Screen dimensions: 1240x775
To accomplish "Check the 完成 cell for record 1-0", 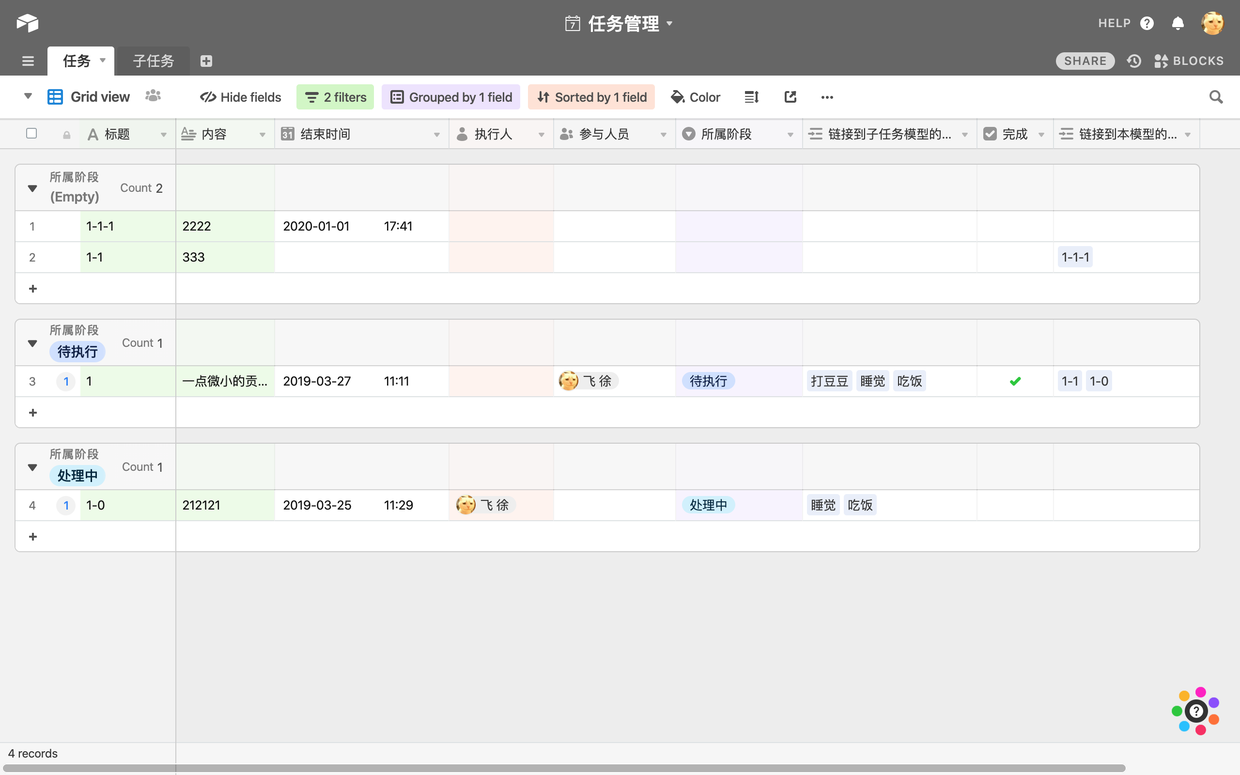I will tap(1015, 505).
